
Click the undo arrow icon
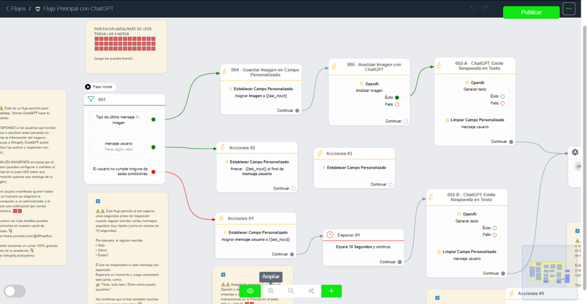coord(473,9)
